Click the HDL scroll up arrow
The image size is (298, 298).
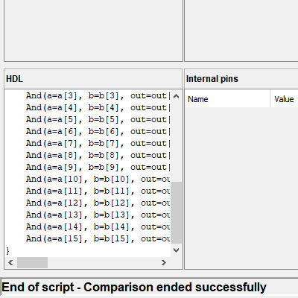pos(176,96)
